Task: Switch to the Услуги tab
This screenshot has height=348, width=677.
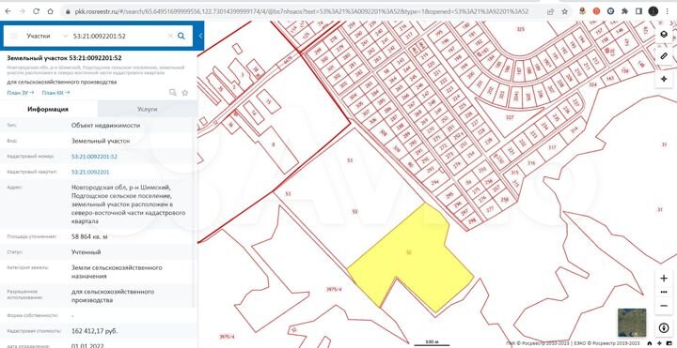Action: 148,109
